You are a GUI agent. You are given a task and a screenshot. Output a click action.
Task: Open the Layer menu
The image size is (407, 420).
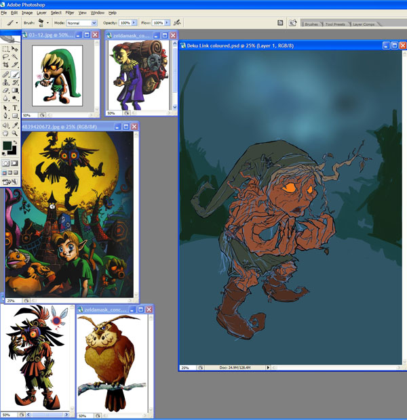[41, 13]
